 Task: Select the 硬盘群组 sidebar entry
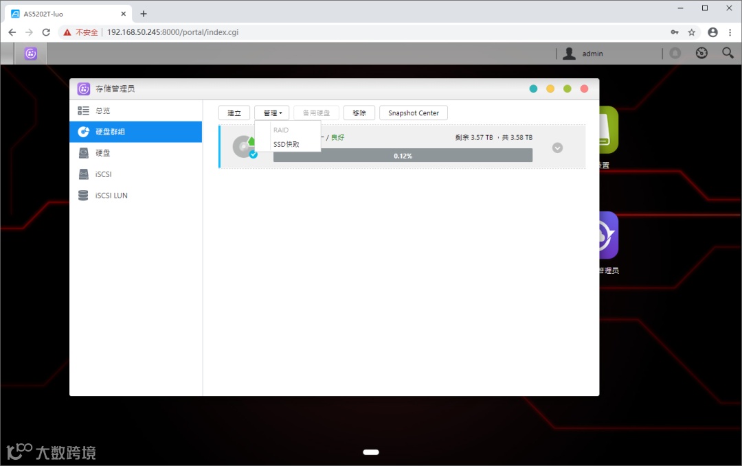coord(112,131)
